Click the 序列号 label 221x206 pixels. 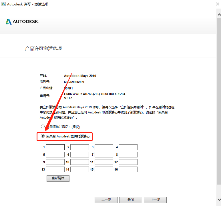tap(45, 82)
